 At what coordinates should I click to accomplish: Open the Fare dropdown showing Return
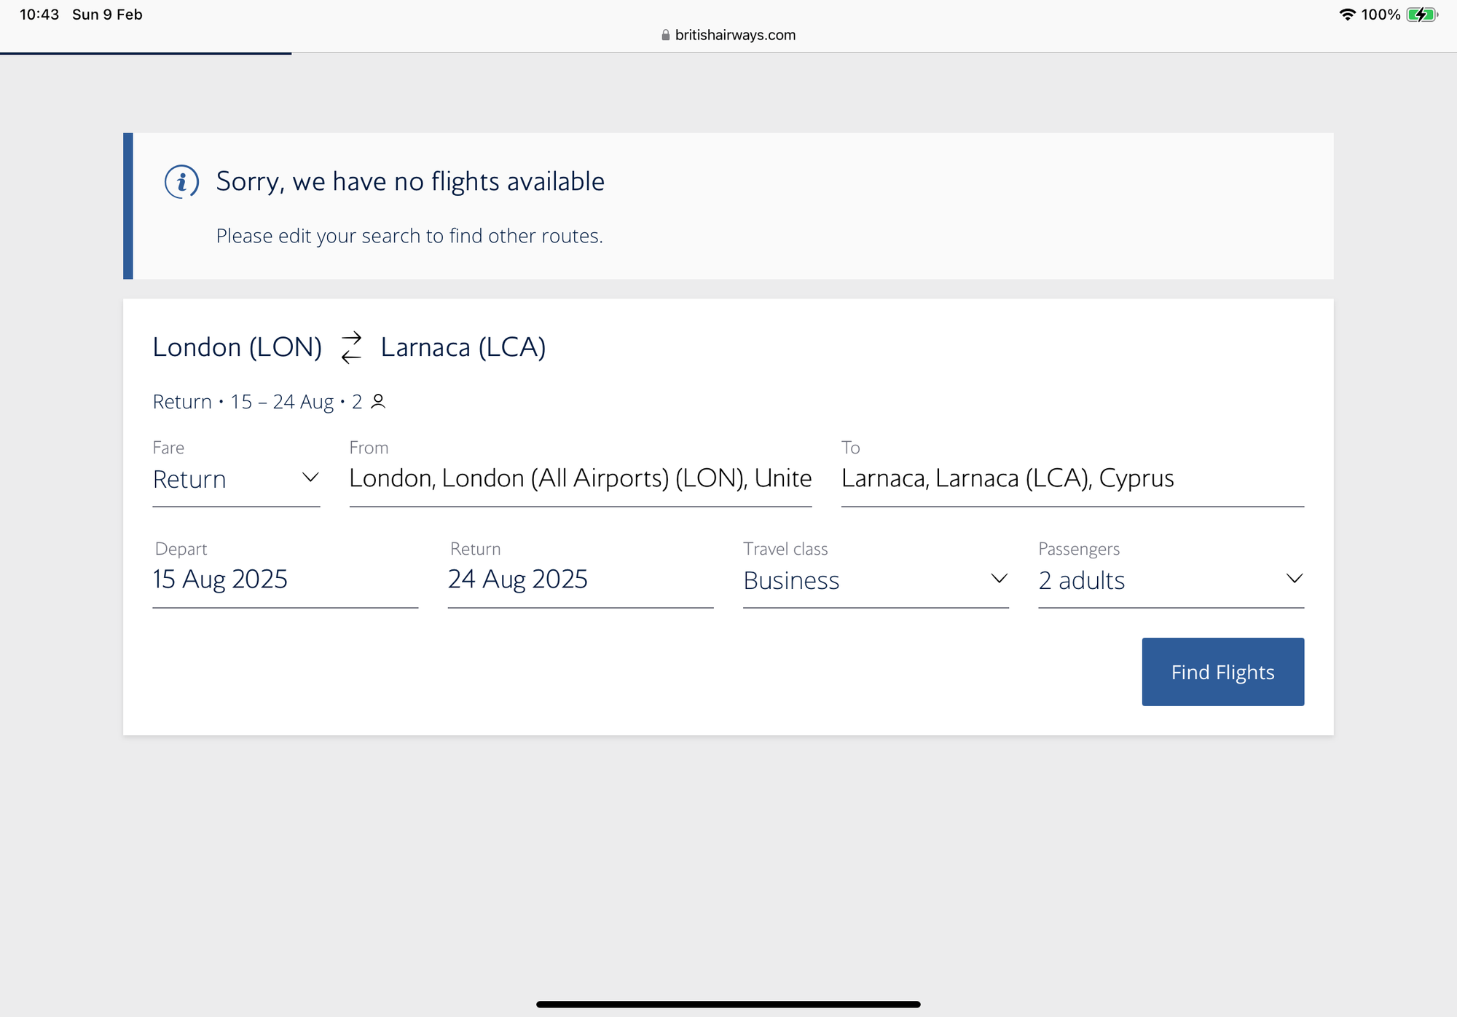point(236,479)
